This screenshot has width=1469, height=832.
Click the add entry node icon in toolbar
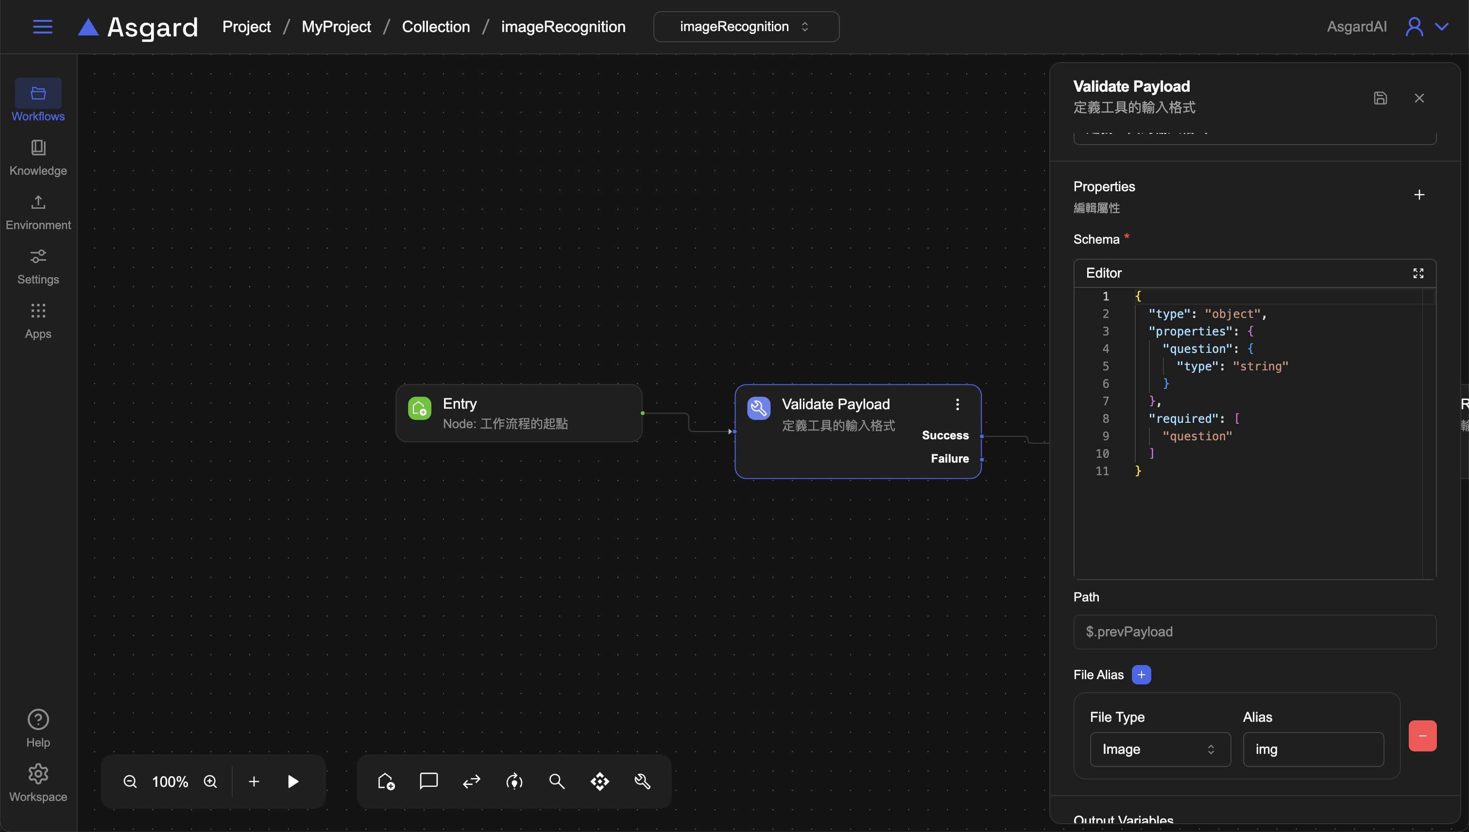386,781
